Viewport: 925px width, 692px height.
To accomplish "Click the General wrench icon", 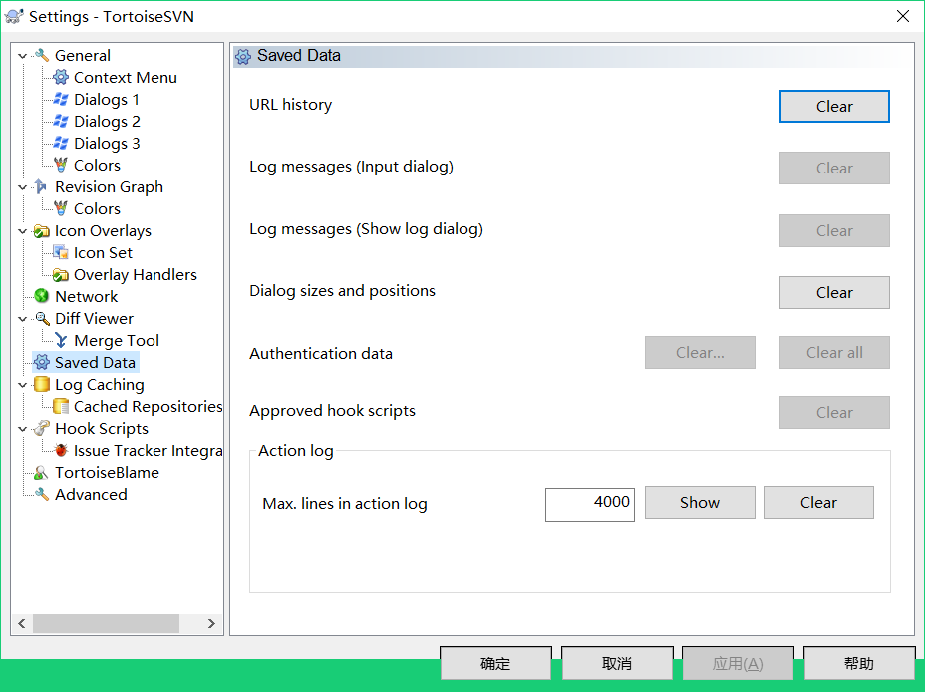I will [x=41, y=56].
